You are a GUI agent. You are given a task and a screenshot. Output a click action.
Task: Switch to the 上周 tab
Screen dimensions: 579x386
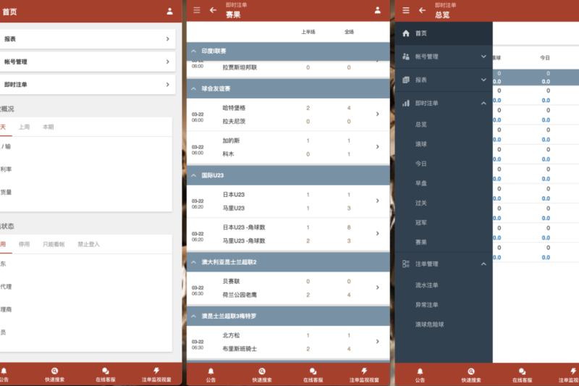click(25, 127)
